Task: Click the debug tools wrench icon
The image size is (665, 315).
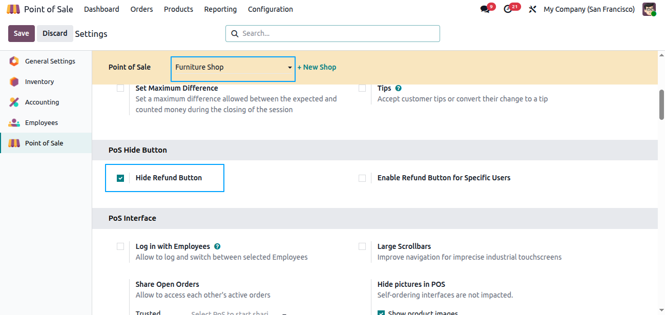Action: click(532, 9)
